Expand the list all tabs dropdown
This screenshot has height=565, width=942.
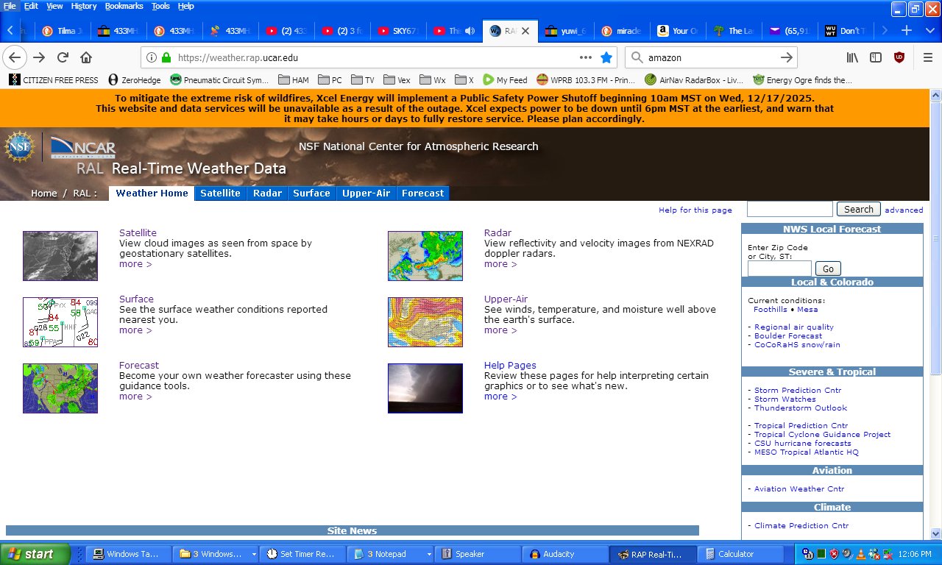pos(928,31)
